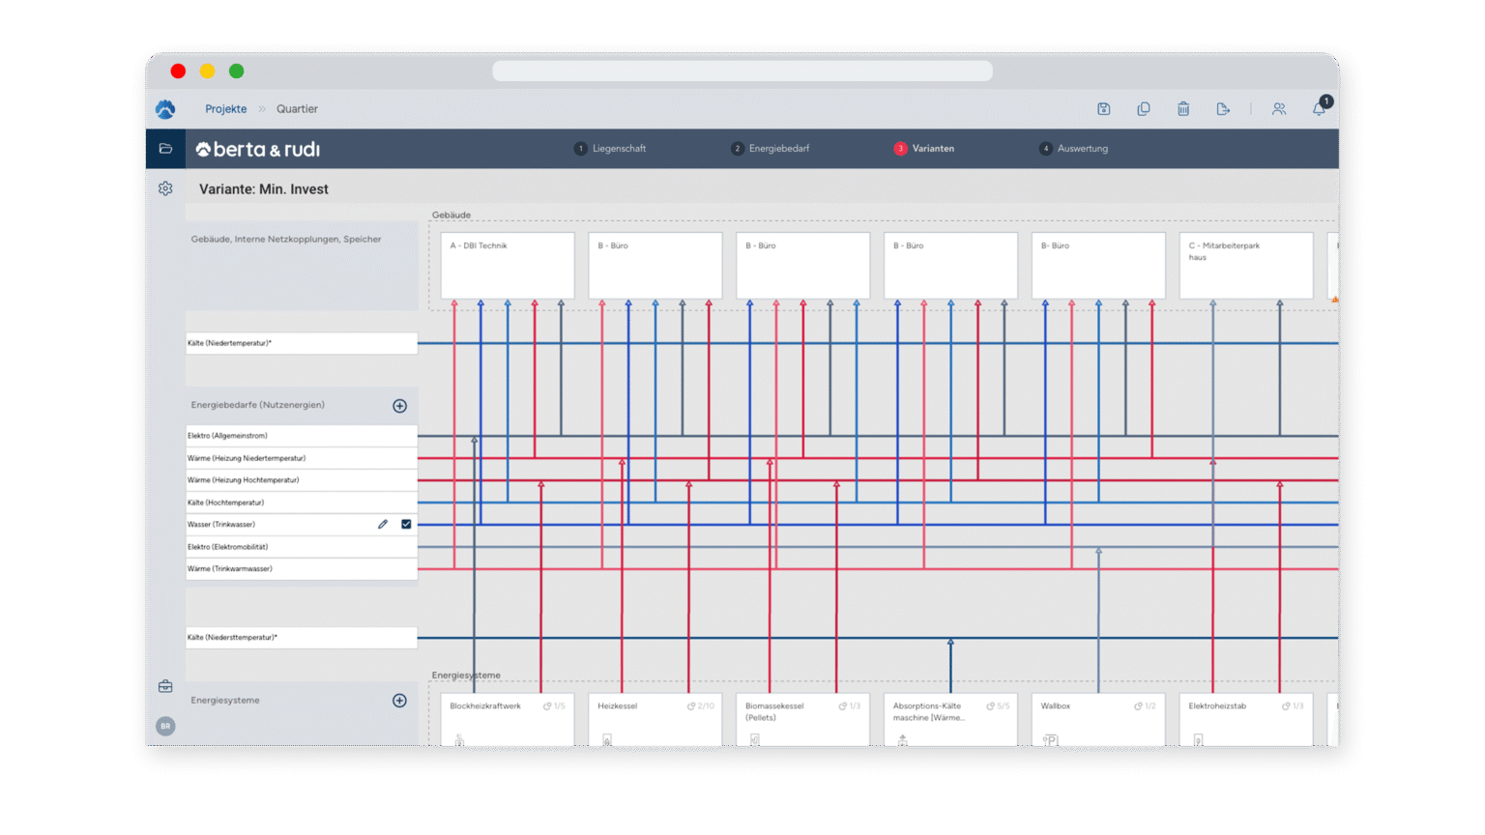Open settings gear in left sidebar
This screenshot has height=835, width=1485.
(165, 188)
